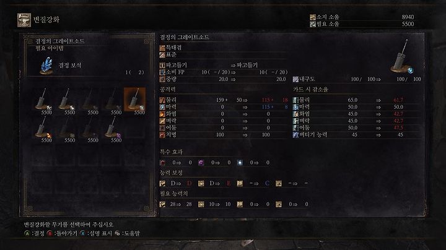Image resolution: width=446 pixels, height=250 pixels.
Task: Click the blue 결정 보석 crystal gem icon
Action: point(46,66)
